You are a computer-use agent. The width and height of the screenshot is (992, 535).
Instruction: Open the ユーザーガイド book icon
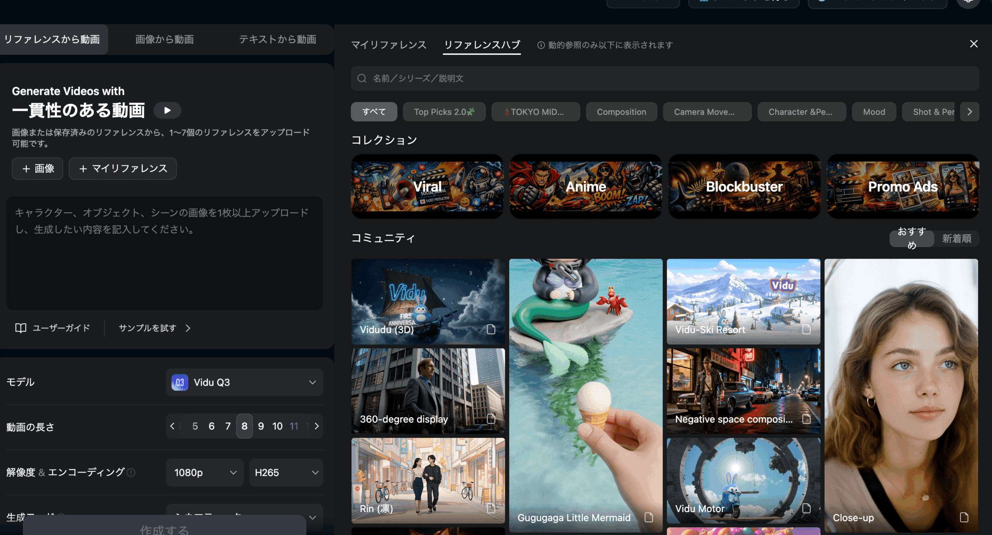[21, 328]
